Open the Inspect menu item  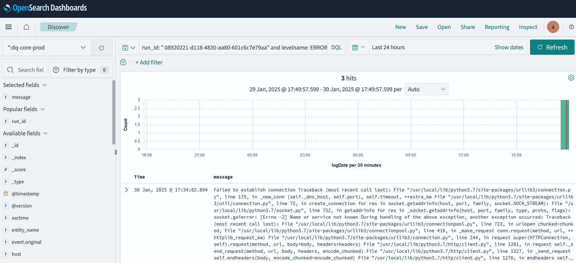(x=528, y=27)
